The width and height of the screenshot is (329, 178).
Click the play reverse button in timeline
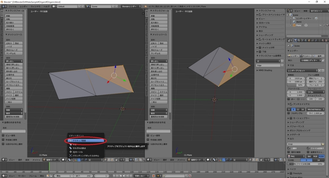tap(121, 176)
